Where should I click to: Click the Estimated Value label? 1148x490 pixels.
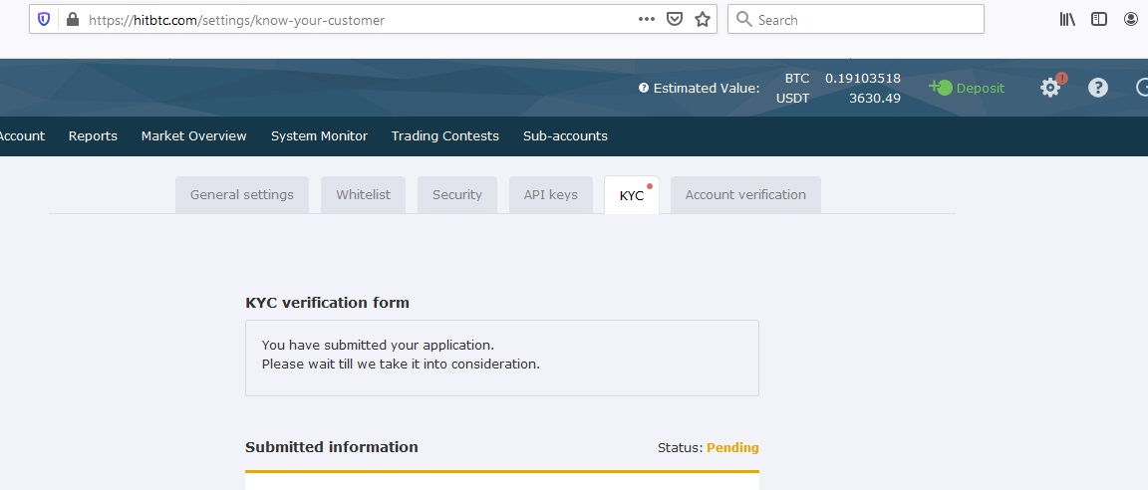point(707,88)
